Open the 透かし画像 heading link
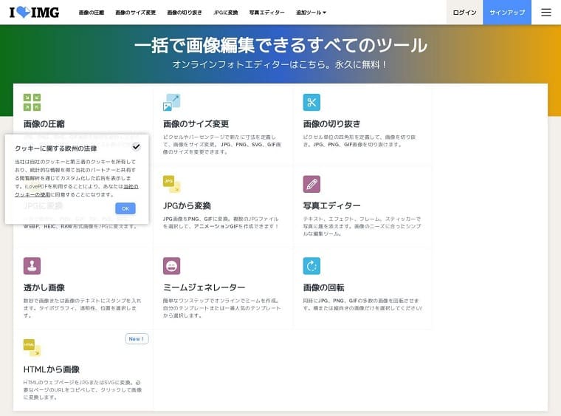The width and height of the screenshot is (561, 416). point(44,287)
